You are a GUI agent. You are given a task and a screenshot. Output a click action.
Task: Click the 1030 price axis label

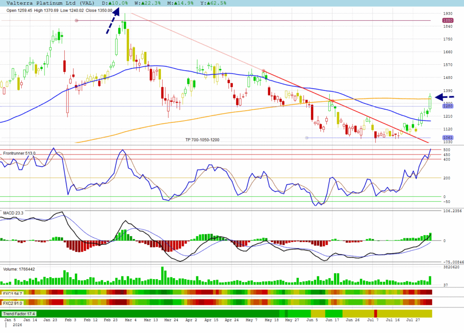tap(448, 142)
